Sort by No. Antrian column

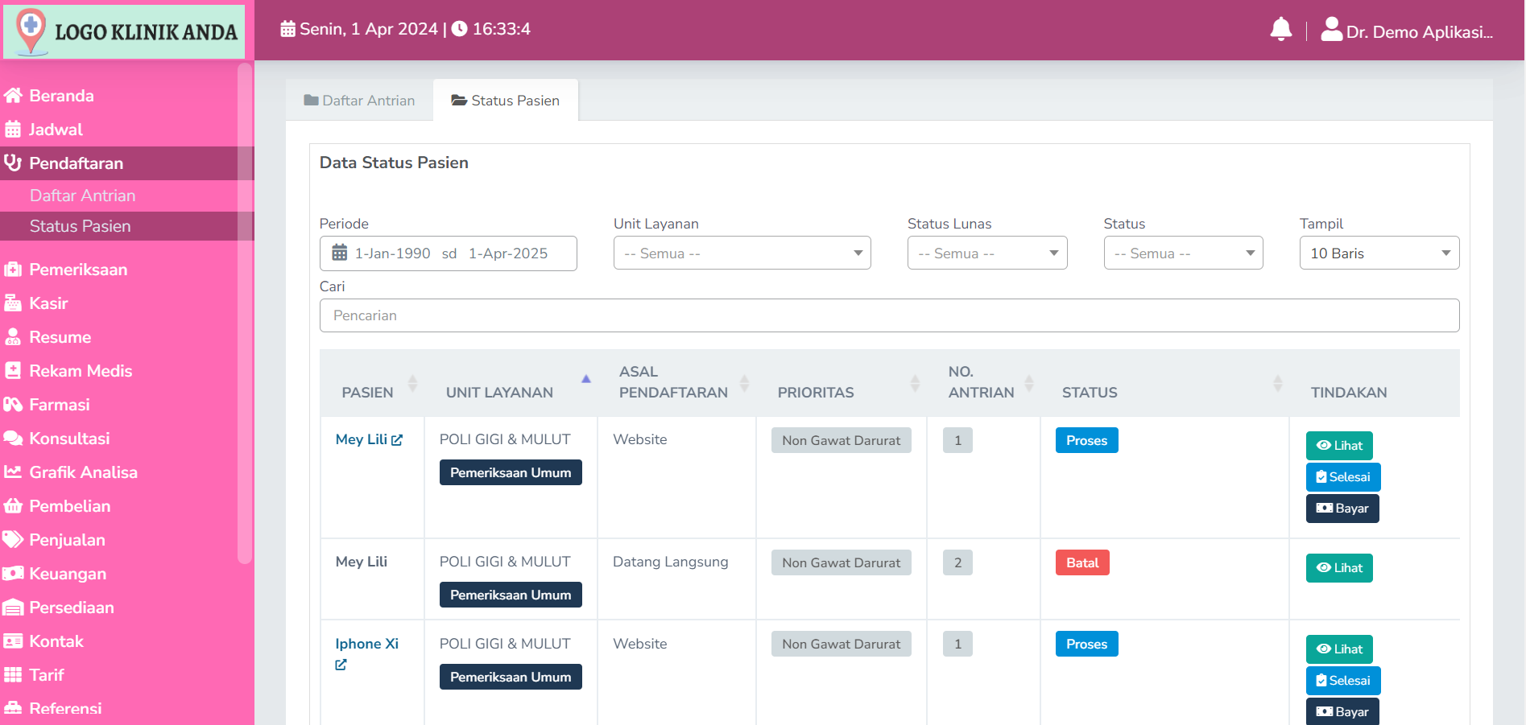(1028, 384)
